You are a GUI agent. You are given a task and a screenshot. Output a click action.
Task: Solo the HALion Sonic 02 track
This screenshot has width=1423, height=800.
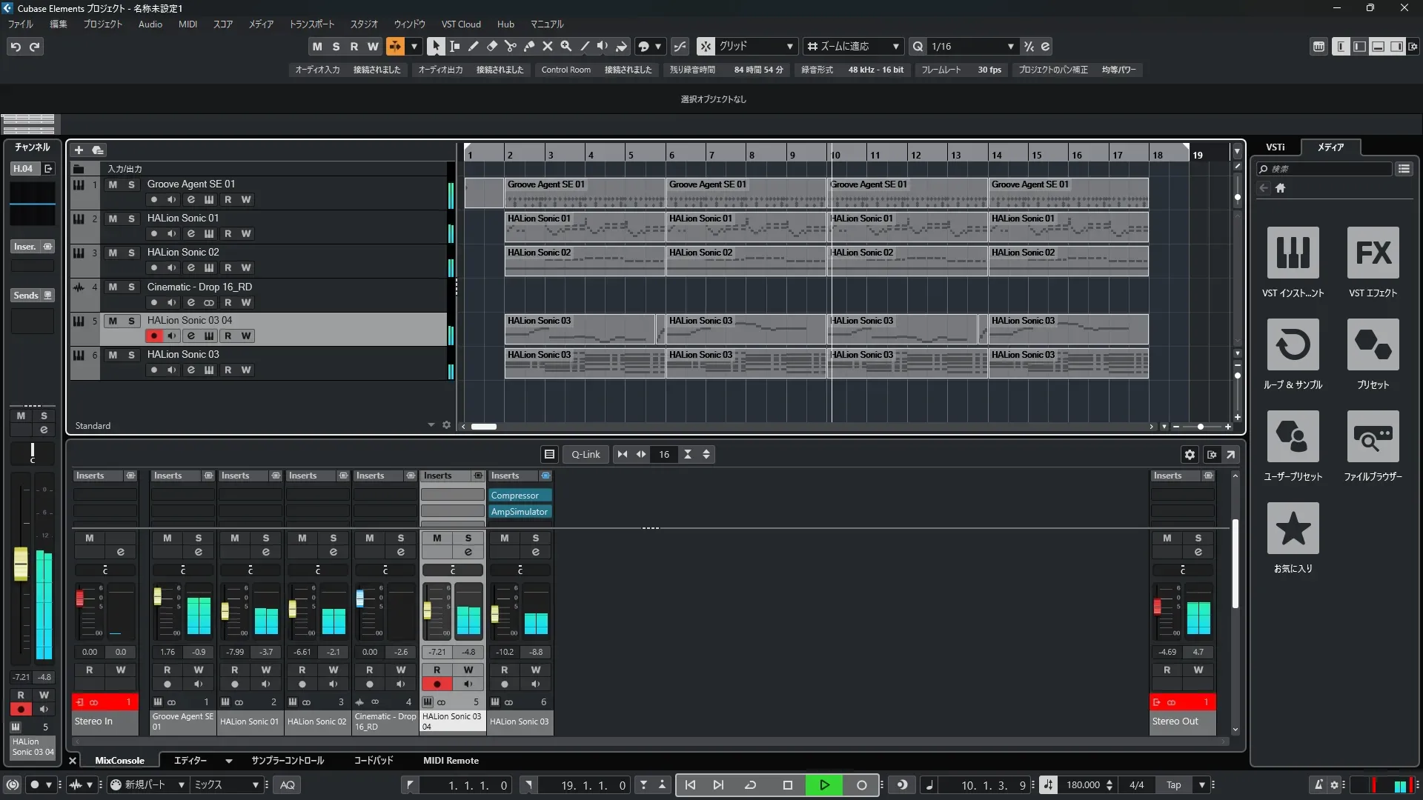coord(131,253)
